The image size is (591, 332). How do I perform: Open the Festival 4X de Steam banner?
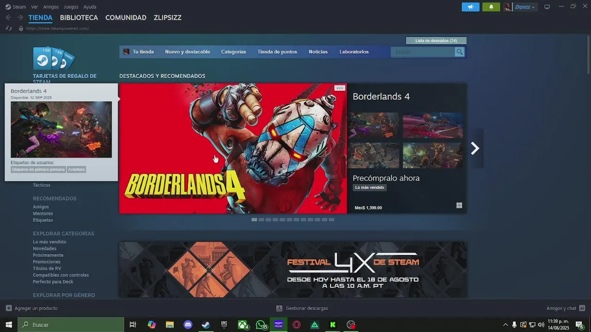point(293,270)
